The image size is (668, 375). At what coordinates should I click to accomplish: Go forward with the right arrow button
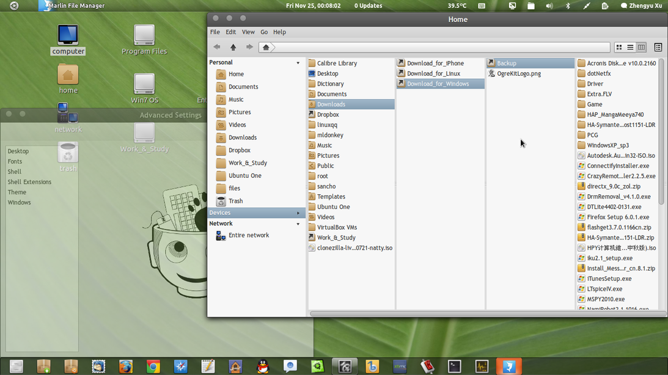tap(249, 47)
